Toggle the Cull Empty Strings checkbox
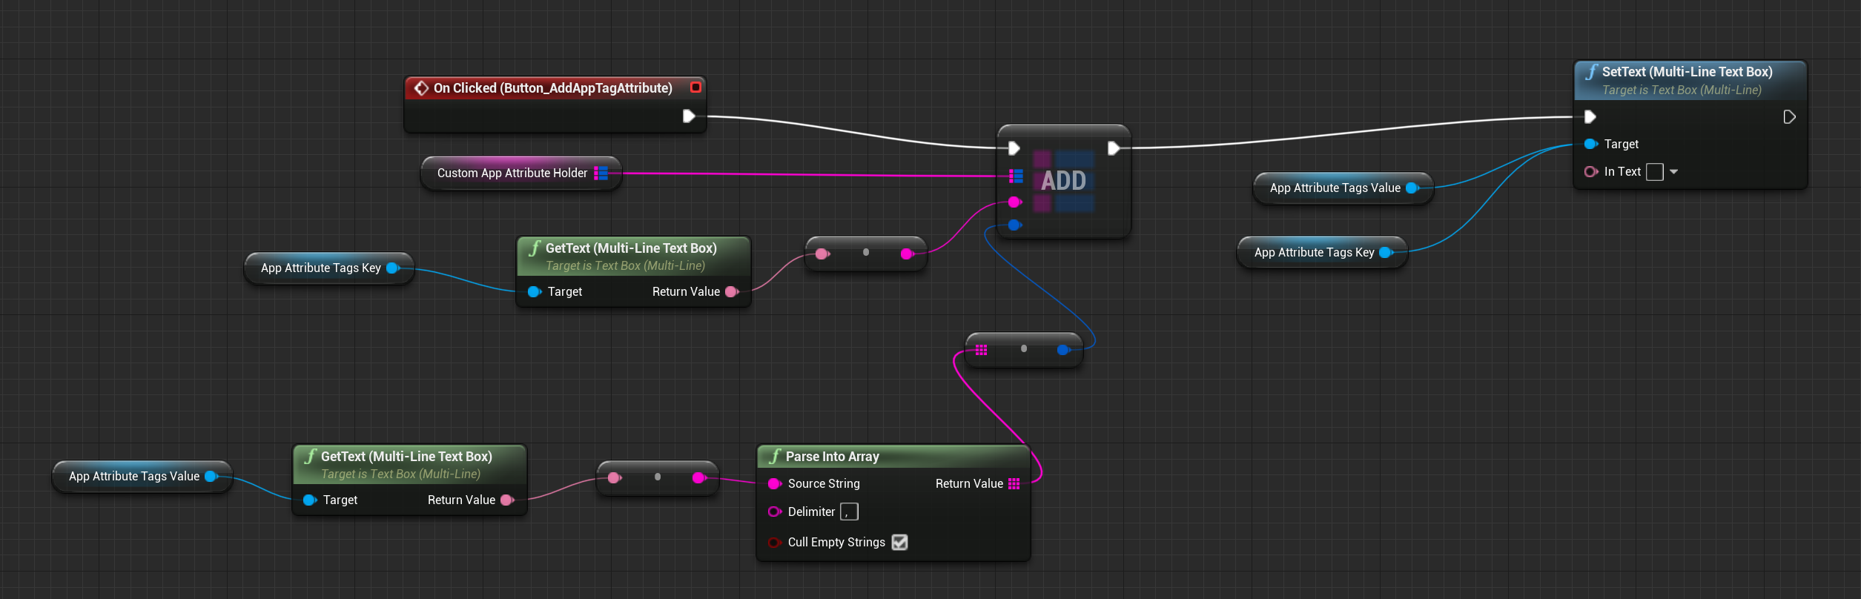The image size is (1861, 599). tap(899, 542)
